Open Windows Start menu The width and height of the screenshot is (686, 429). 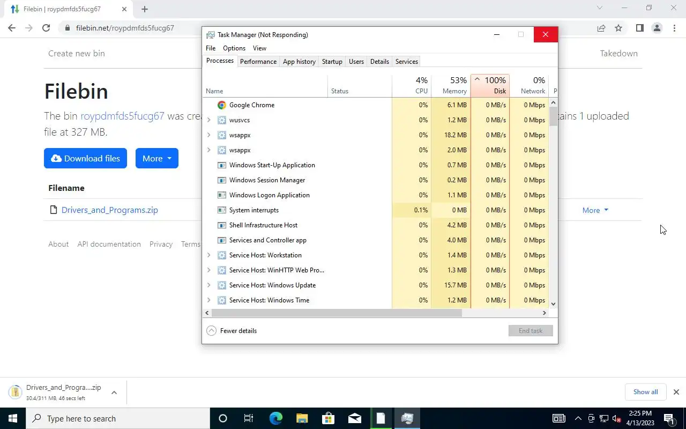(13, 418)
